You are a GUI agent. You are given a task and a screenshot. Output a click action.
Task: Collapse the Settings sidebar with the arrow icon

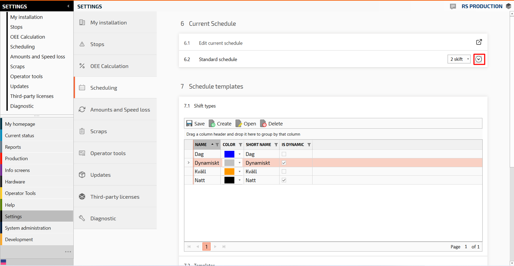click(x=68, y=6)
